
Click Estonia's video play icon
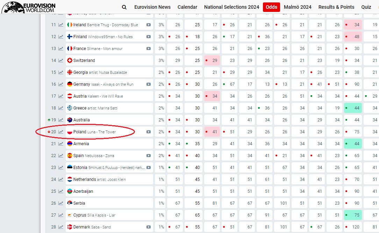coord(149,168)
